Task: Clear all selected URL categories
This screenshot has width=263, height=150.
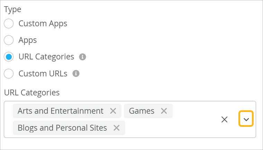Action: [225, 120]
